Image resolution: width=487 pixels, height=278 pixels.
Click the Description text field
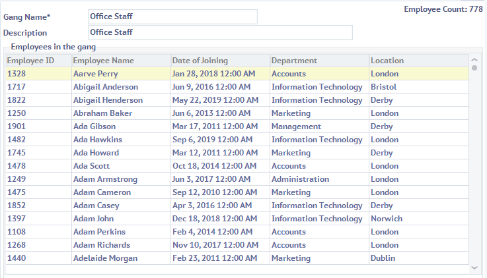tap(220, 32)
